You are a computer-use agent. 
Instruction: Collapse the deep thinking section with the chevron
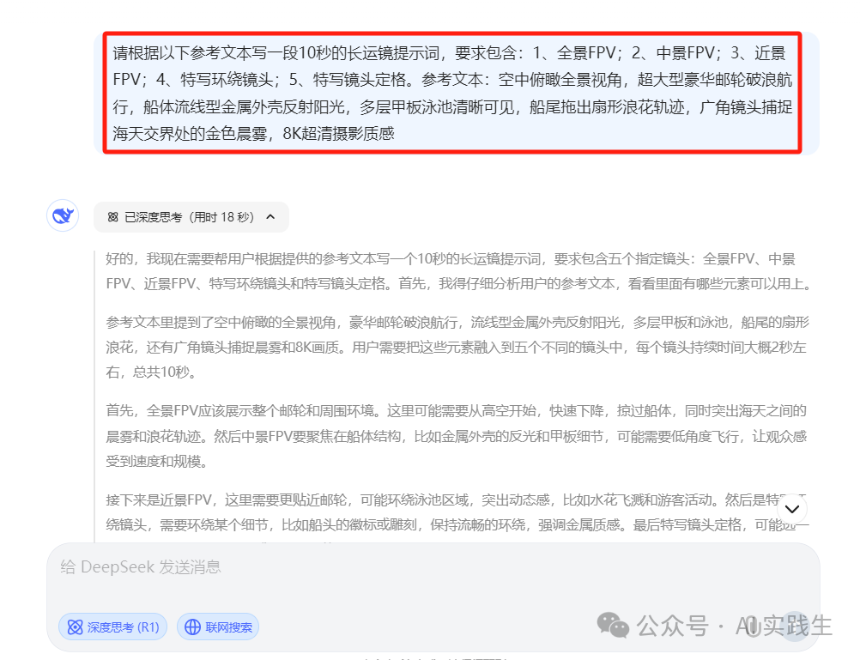click(x=270, y=217)
